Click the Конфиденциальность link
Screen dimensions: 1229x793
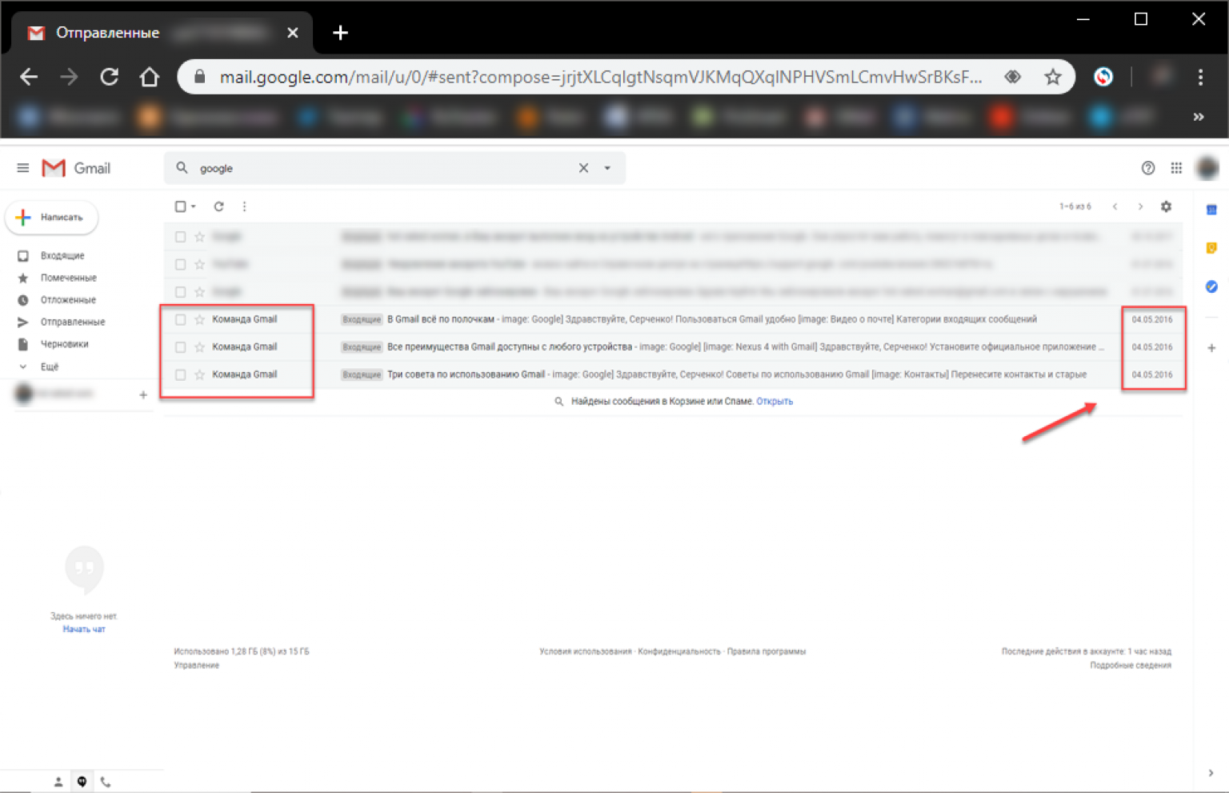coord(679,651)
